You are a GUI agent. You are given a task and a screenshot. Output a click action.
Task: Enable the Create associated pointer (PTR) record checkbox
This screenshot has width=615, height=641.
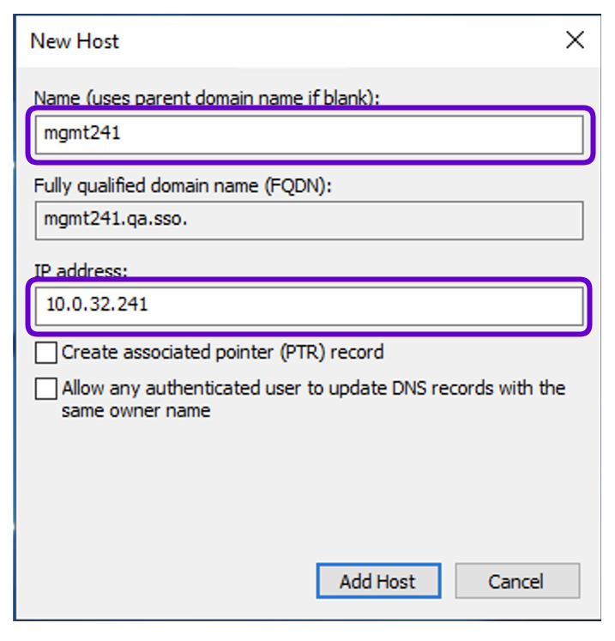click(x=46, y=352)
